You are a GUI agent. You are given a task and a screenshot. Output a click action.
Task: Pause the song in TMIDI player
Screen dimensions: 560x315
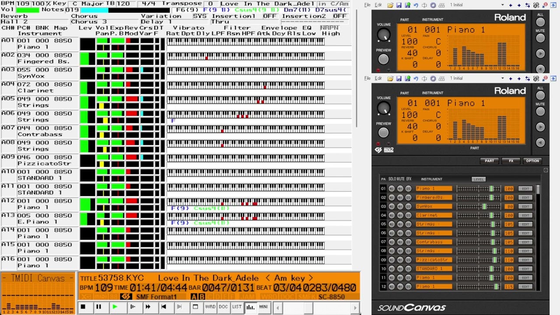tap(98, 307)
